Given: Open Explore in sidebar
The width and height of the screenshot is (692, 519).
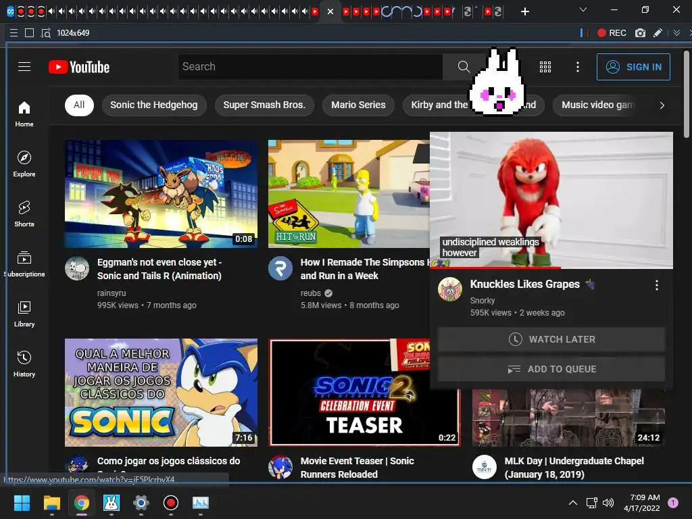Looking at the screenshot, I should pyautogui.click(x=24, y=164).
